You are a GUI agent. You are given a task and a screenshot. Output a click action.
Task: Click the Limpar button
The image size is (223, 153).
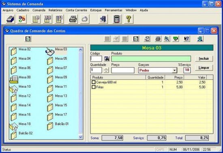pyautogui.click(x=204, y=67)
